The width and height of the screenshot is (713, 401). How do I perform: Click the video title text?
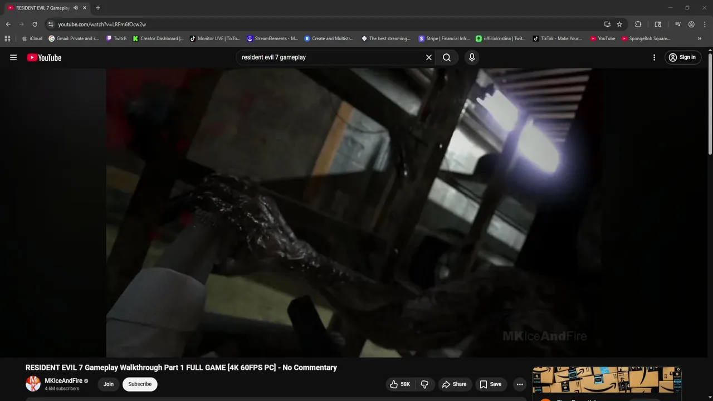[x=181, y=368]
